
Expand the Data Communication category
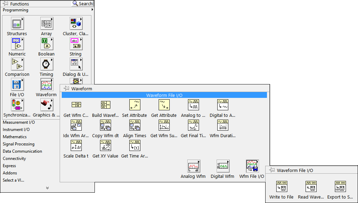point(22,151)
